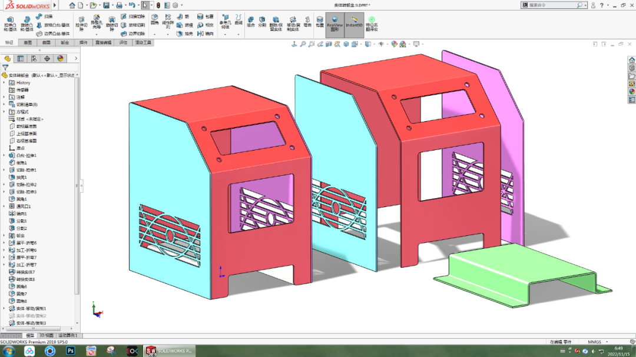Image resolution: width=636 pixels, height=357 pixels.
Task: Open the MMGS unit system selector
Action: [595, 341]
